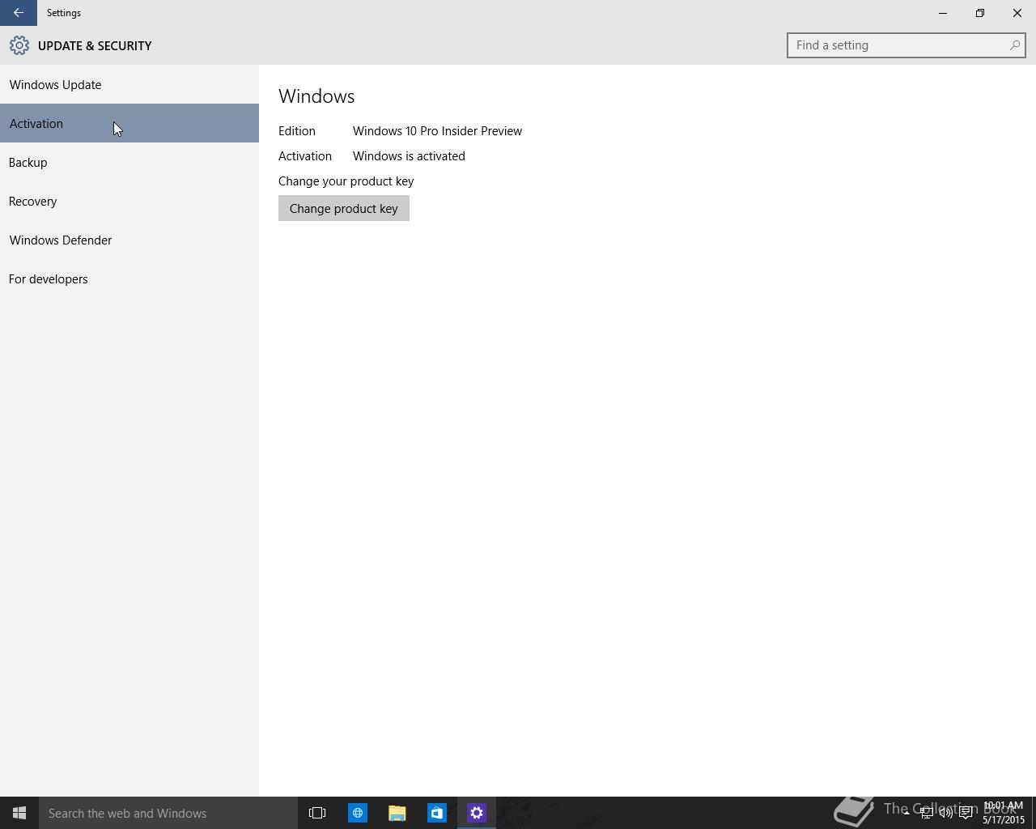The height and width of the screenshot is (829, 1036).
Task: Go back using the arrow button
Action: tap(18, 13)
